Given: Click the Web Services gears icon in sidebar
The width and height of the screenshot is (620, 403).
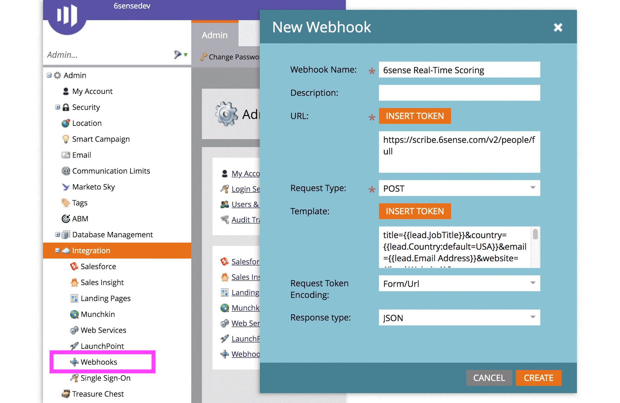Looking at the screenshot, I should pyautogui.click(x=74, y=330).
